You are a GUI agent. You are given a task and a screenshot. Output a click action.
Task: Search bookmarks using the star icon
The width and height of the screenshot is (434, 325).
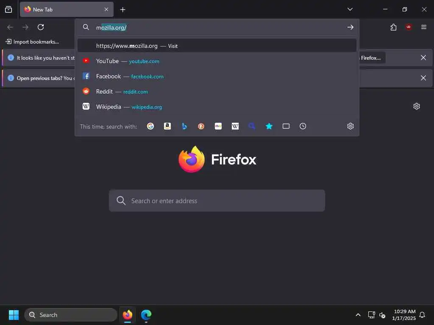pyautogui.click(x=269, y=126)
